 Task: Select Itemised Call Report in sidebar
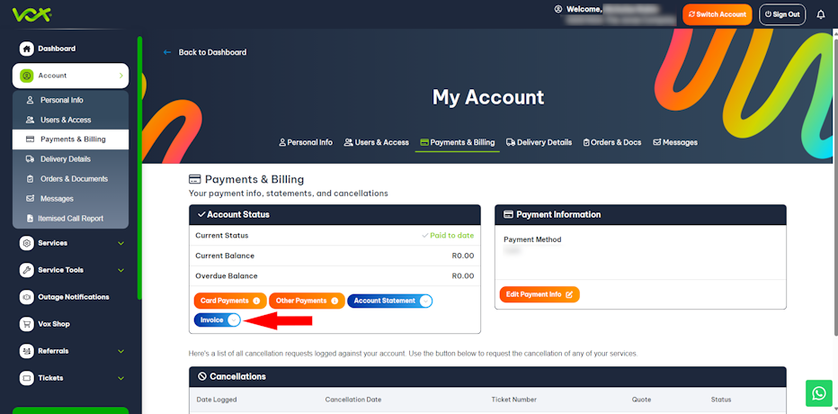pos(71,218)
